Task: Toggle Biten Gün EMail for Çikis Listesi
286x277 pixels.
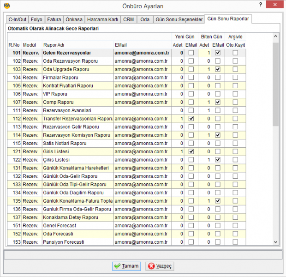Action: coord(218,160)
